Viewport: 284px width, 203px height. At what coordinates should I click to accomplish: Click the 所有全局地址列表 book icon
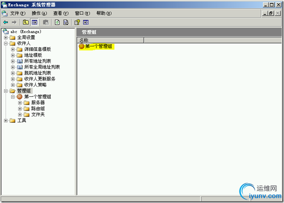20,67
